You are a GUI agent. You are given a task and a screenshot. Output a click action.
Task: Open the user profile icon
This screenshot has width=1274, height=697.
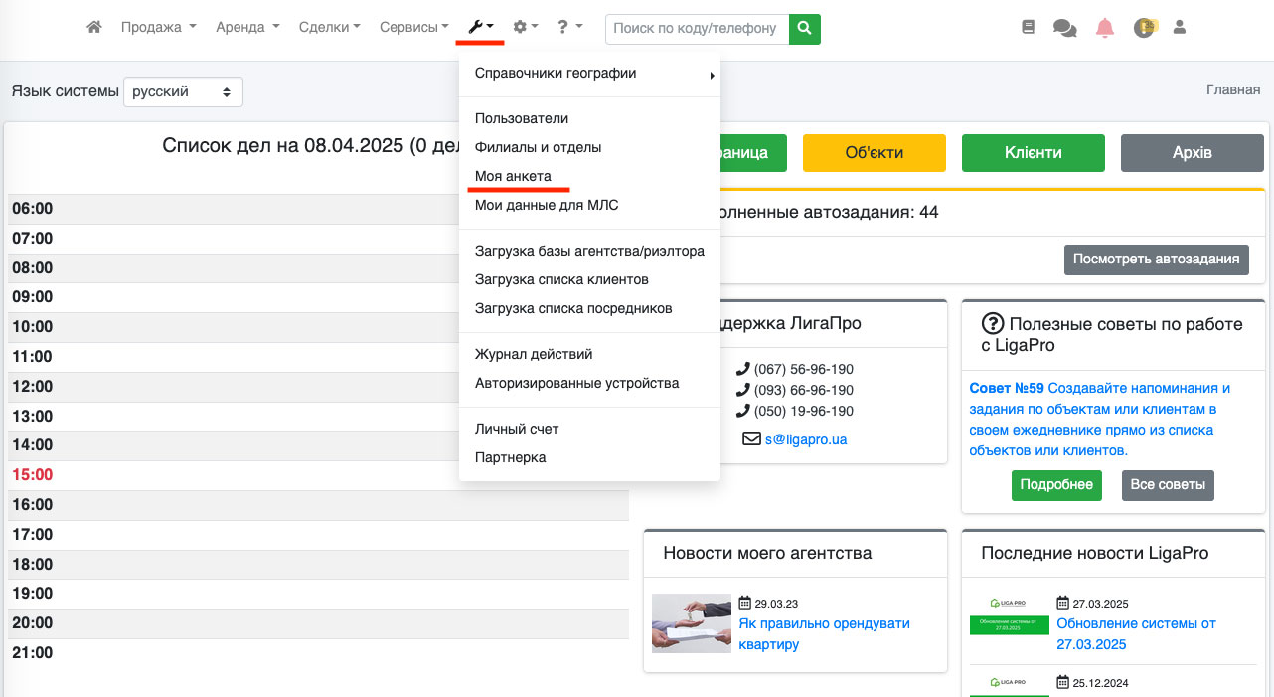pyautogui.click(x=1180, y=28)
